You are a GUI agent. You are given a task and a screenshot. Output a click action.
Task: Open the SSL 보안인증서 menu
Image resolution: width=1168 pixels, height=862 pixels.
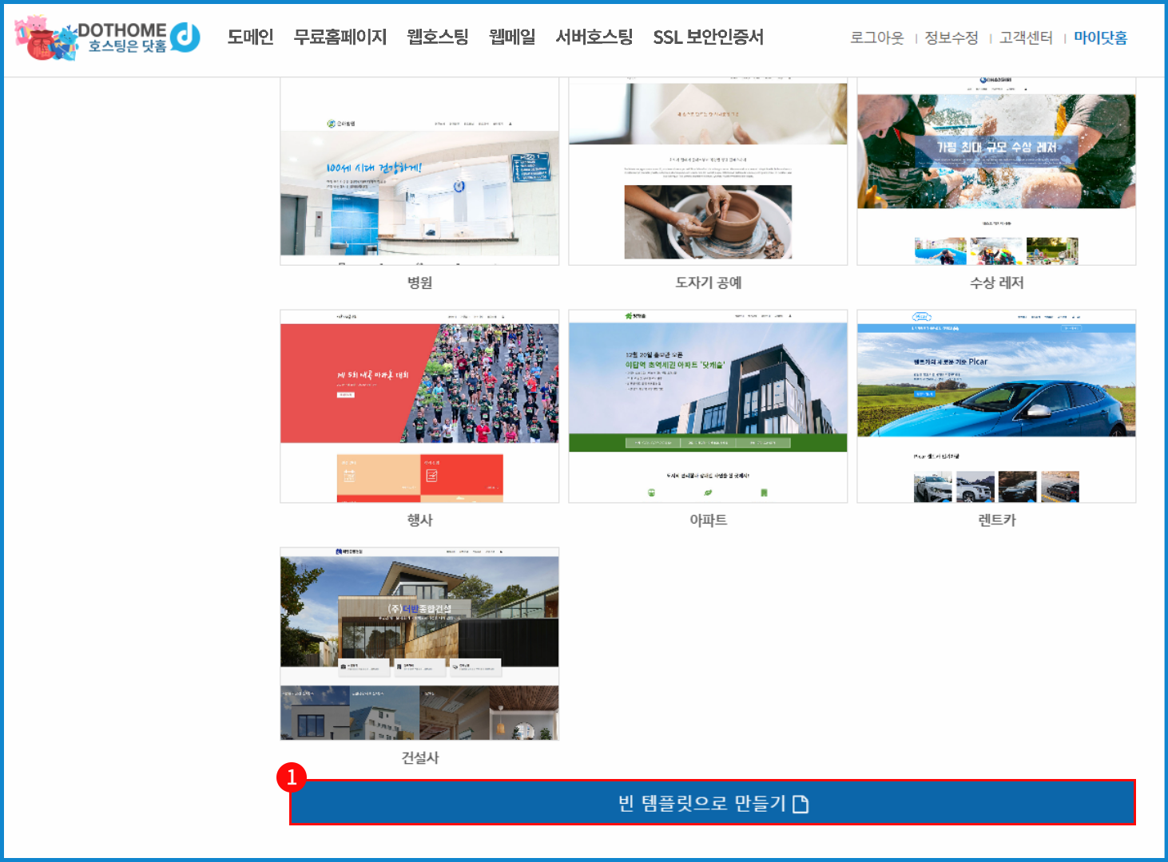point(708,38)
